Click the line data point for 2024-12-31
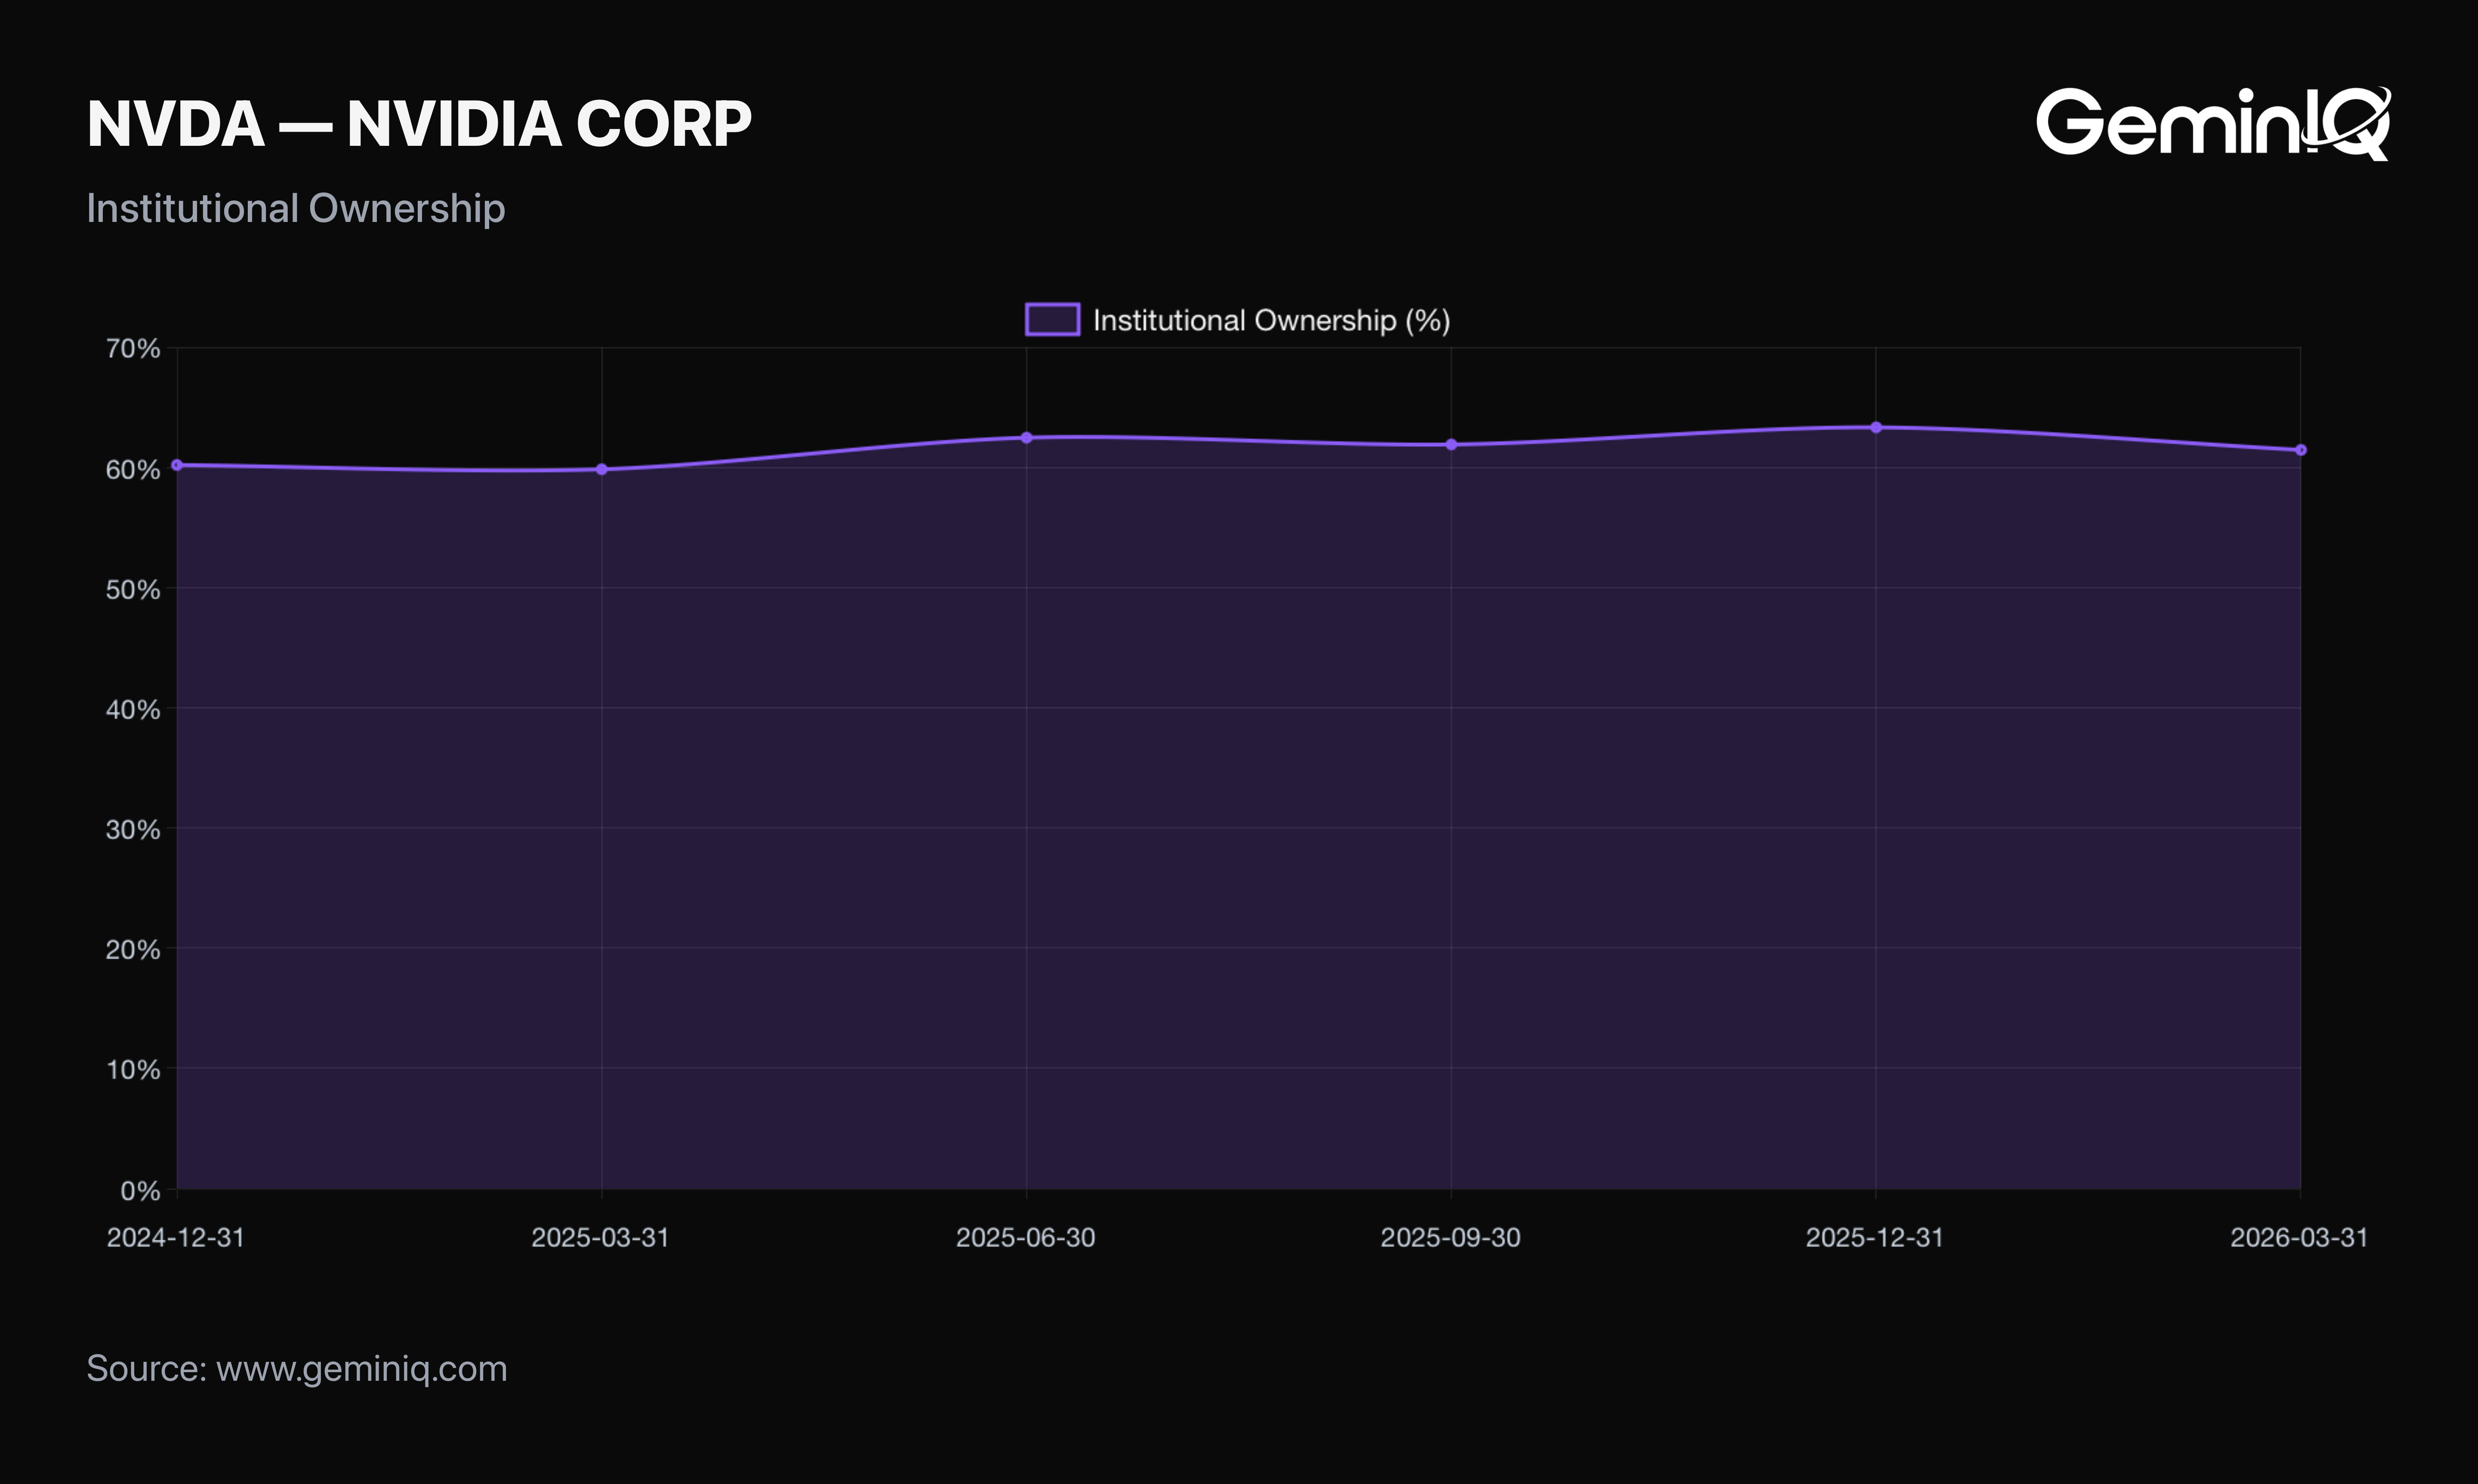 [177, 465]
